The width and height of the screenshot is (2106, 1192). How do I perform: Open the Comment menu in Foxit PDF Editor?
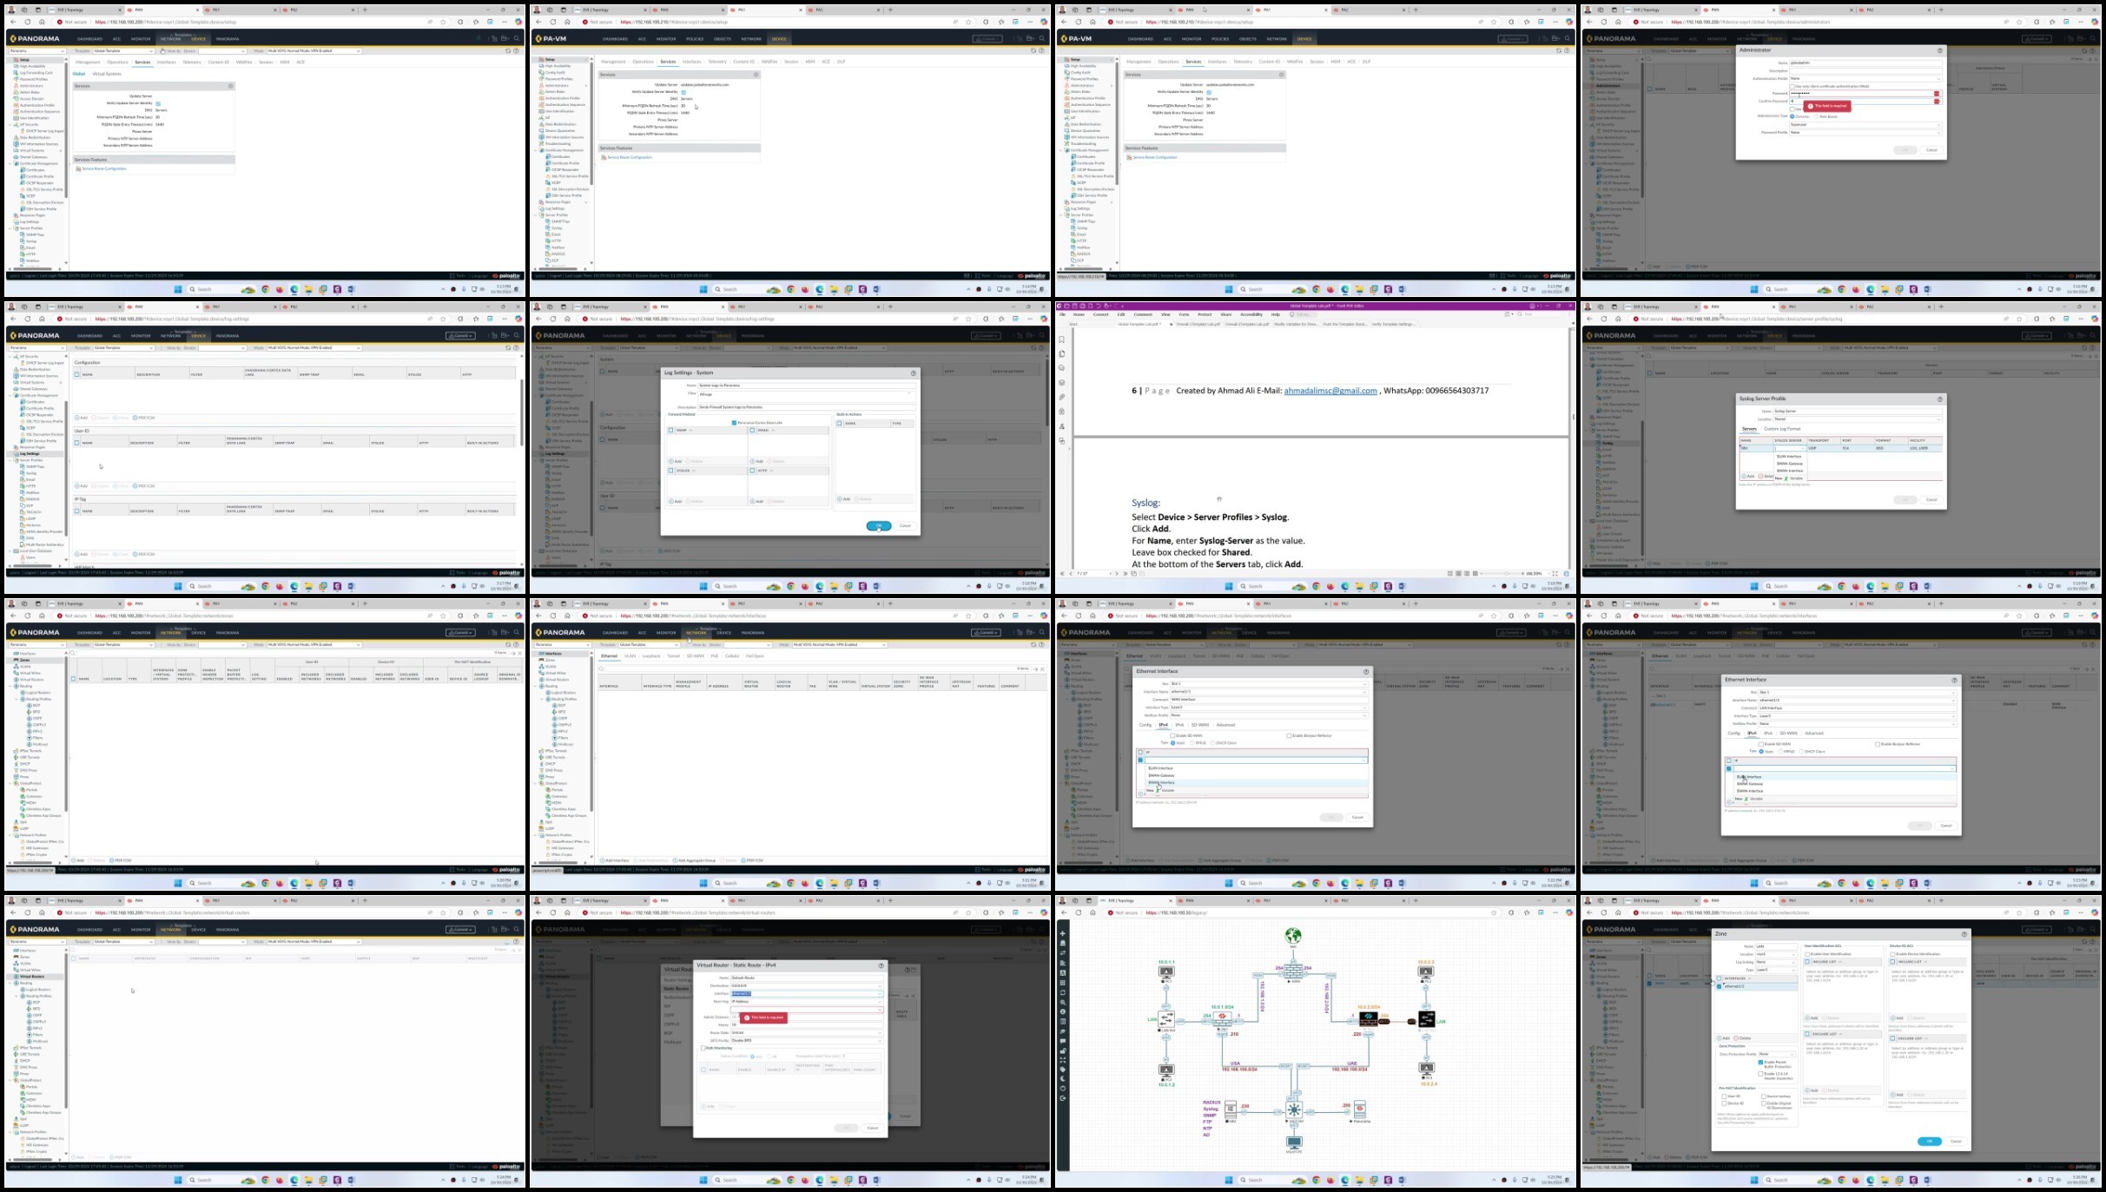tap(1142, 314)
